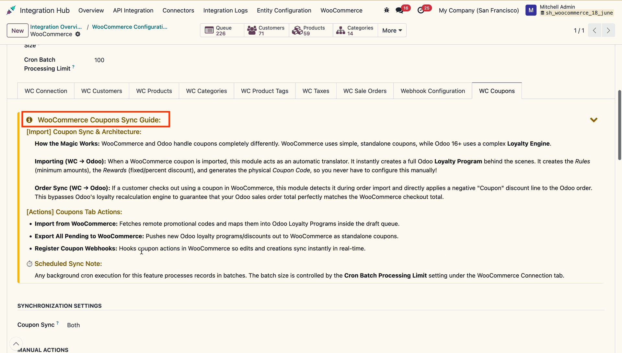The width and height of the screenshot is (622, 353).
Task: Open the Overview menu
Action: (x=91, y=10)
